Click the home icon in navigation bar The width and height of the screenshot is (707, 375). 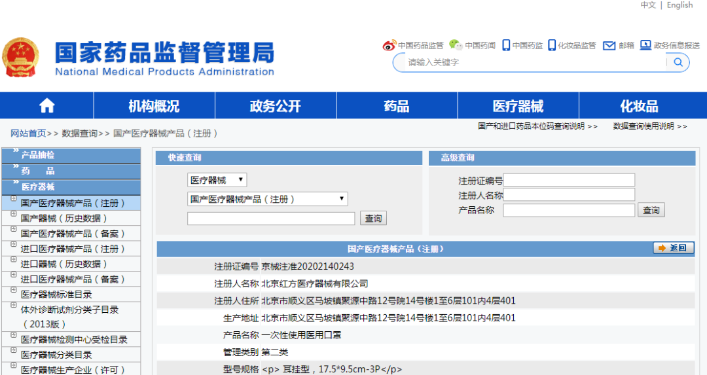[46, 106]
